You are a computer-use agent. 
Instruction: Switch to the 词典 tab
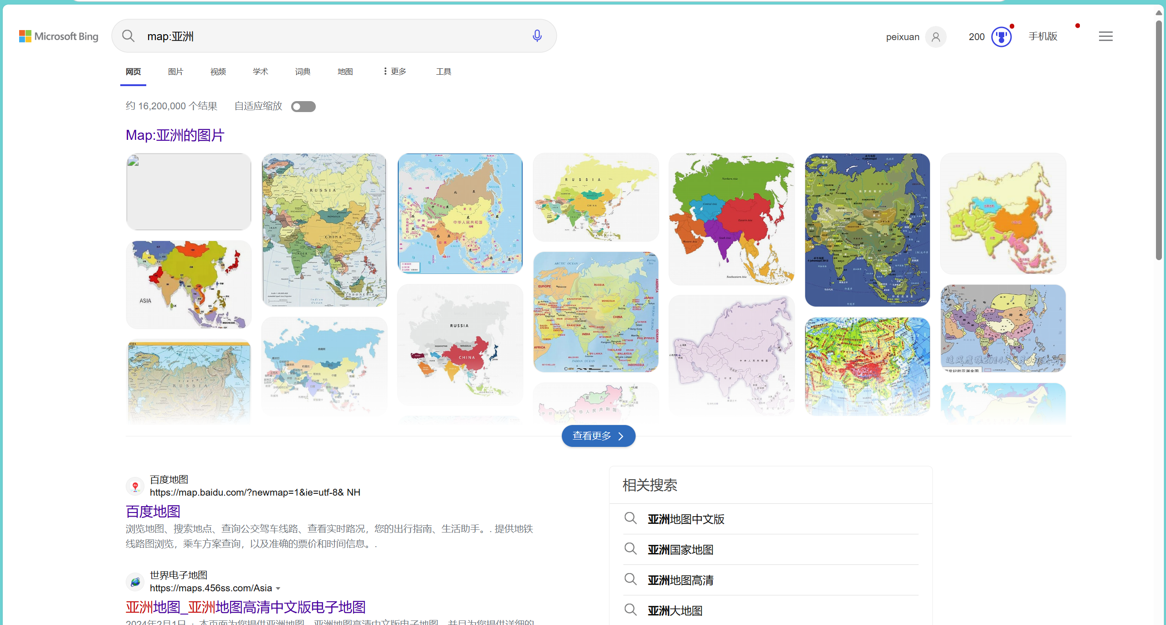coord(303,72)
